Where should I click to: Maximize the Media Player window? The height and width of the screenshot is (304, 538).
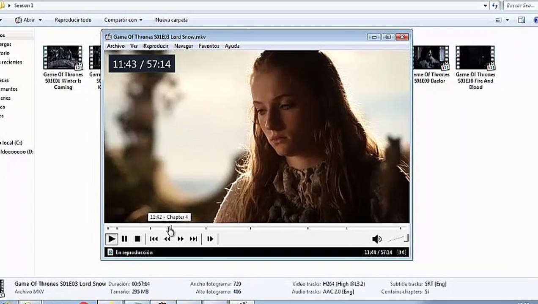click(x=388, y=37)
